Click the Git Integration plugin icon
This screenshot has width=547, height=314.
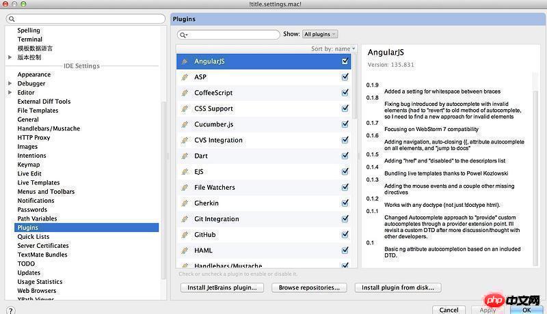pos(185,219)
